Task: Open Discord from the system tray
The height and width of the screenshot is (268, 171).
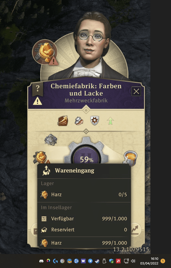Action: tap(41, 261)
